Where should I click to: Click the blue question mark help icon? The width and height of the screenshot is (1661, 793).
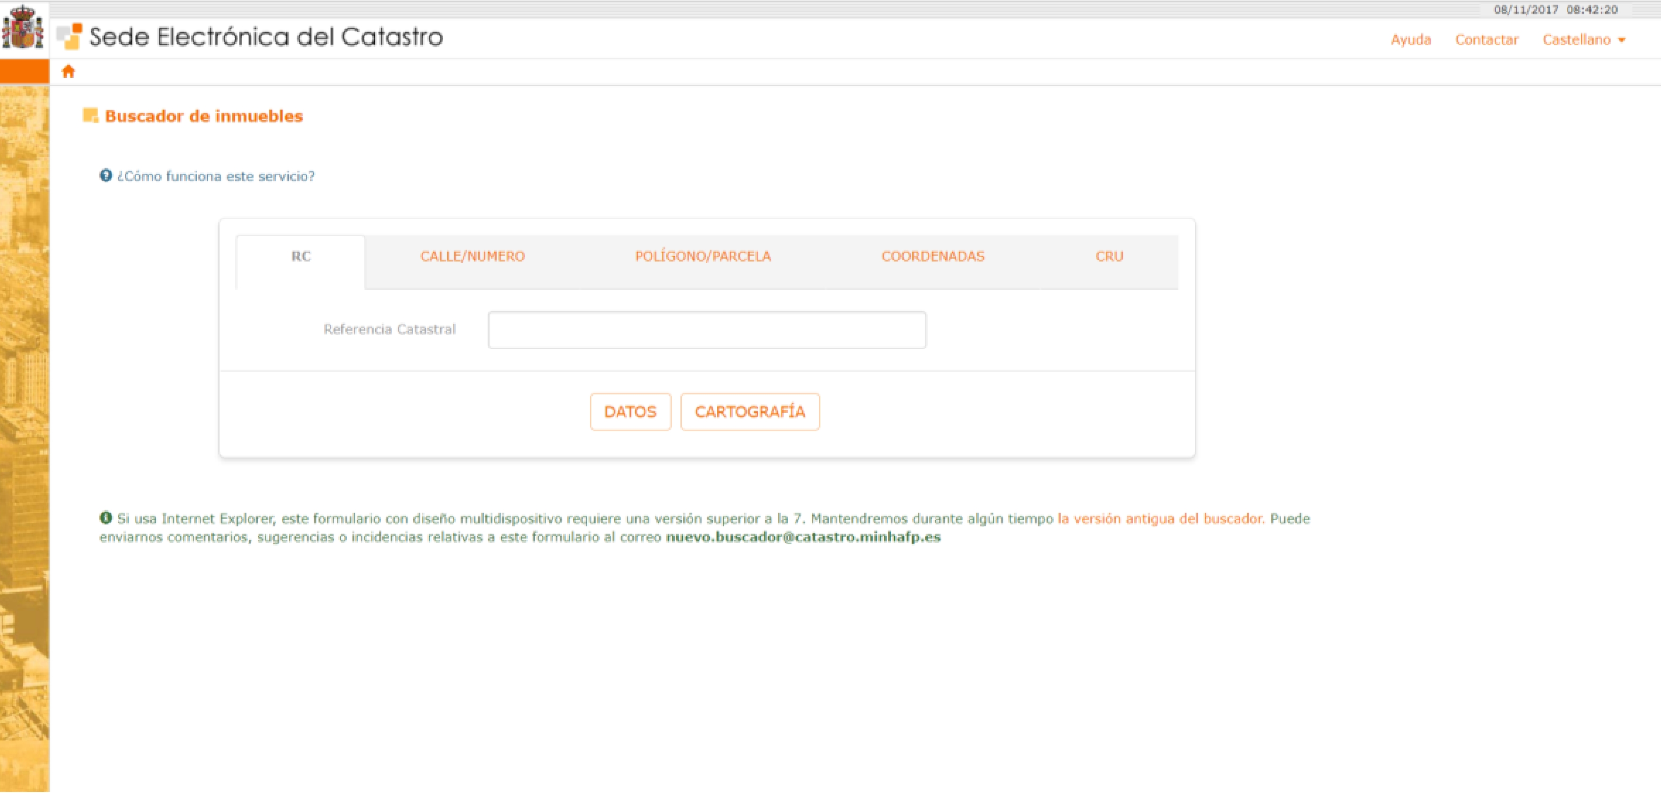click(106, 175)
